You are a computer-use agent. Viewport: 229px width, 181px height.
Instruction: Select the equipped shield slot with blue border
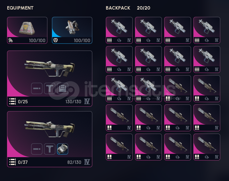coord(72,30)
